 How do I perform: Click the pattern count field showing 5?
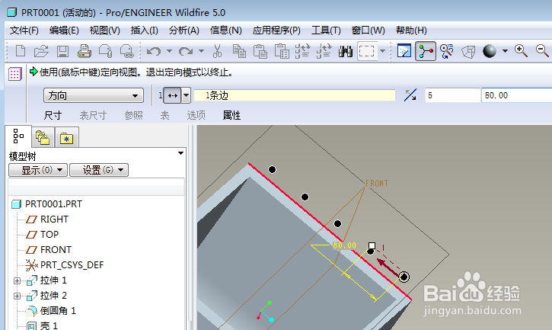[453, 95]
